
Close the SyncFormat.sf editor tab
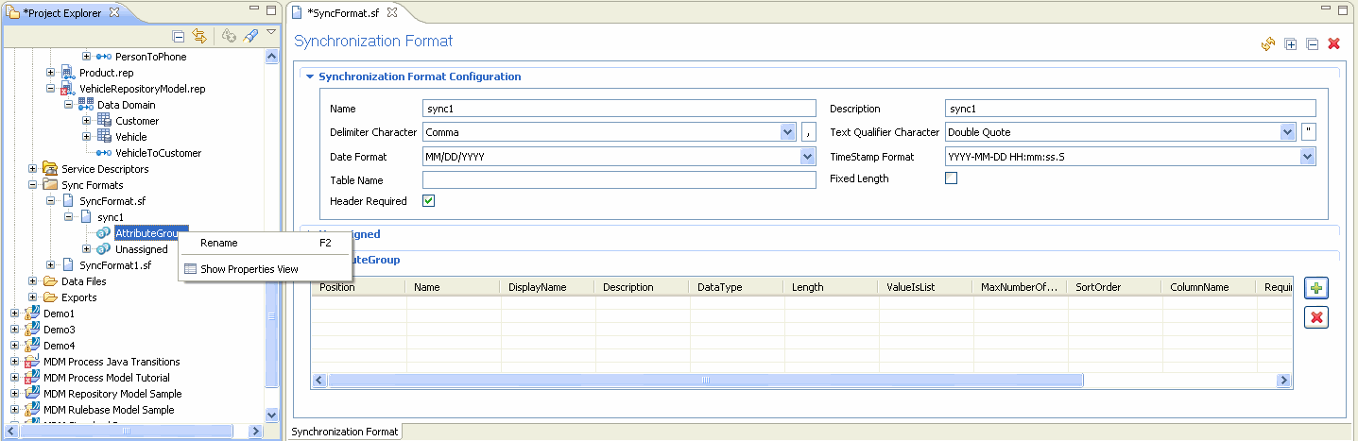pyautogui.click(x=392, y=12)
